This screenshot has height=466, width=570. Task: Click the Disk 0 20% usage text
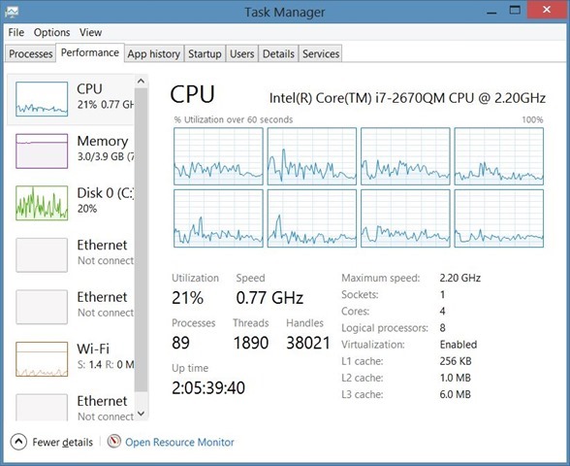click(x=87, y=209)
